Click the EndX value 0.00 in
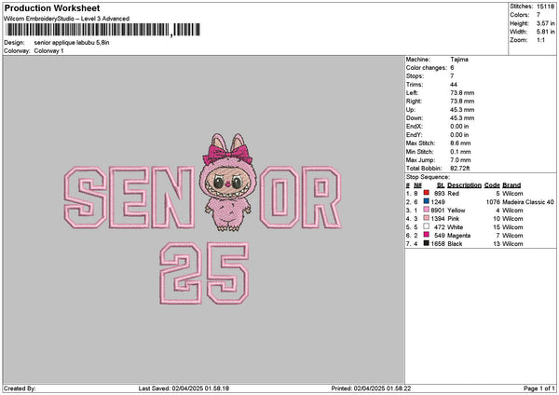This screenshot has height=395, width=559. click(x=459, y=126)
